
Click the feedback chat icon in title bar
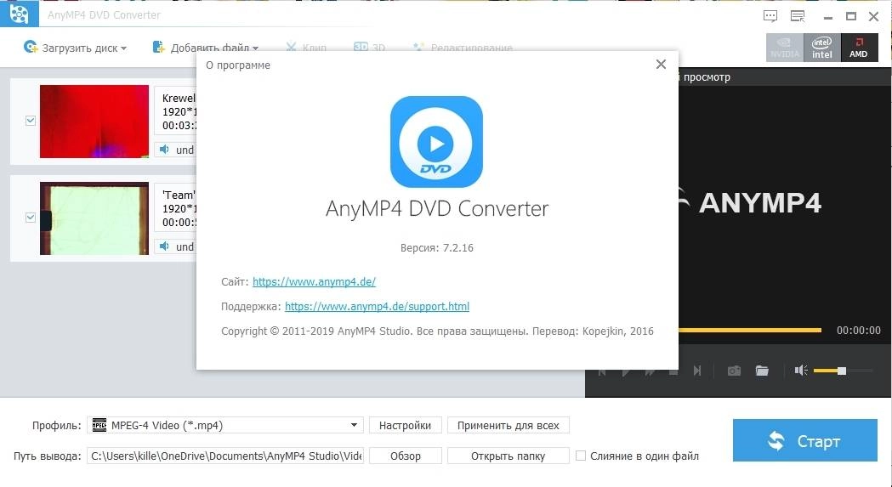770,16
